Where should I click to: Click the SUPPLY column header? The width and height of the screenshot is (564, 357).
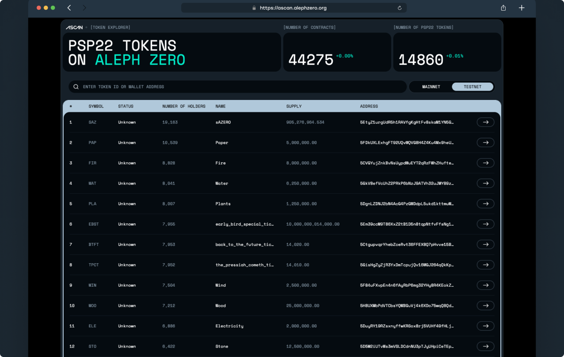tap(294, 106)
